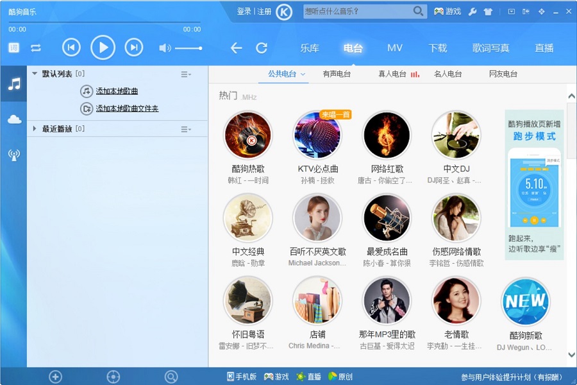
Task: Toggle the repeat playback mode
Action: pos(36,48)
